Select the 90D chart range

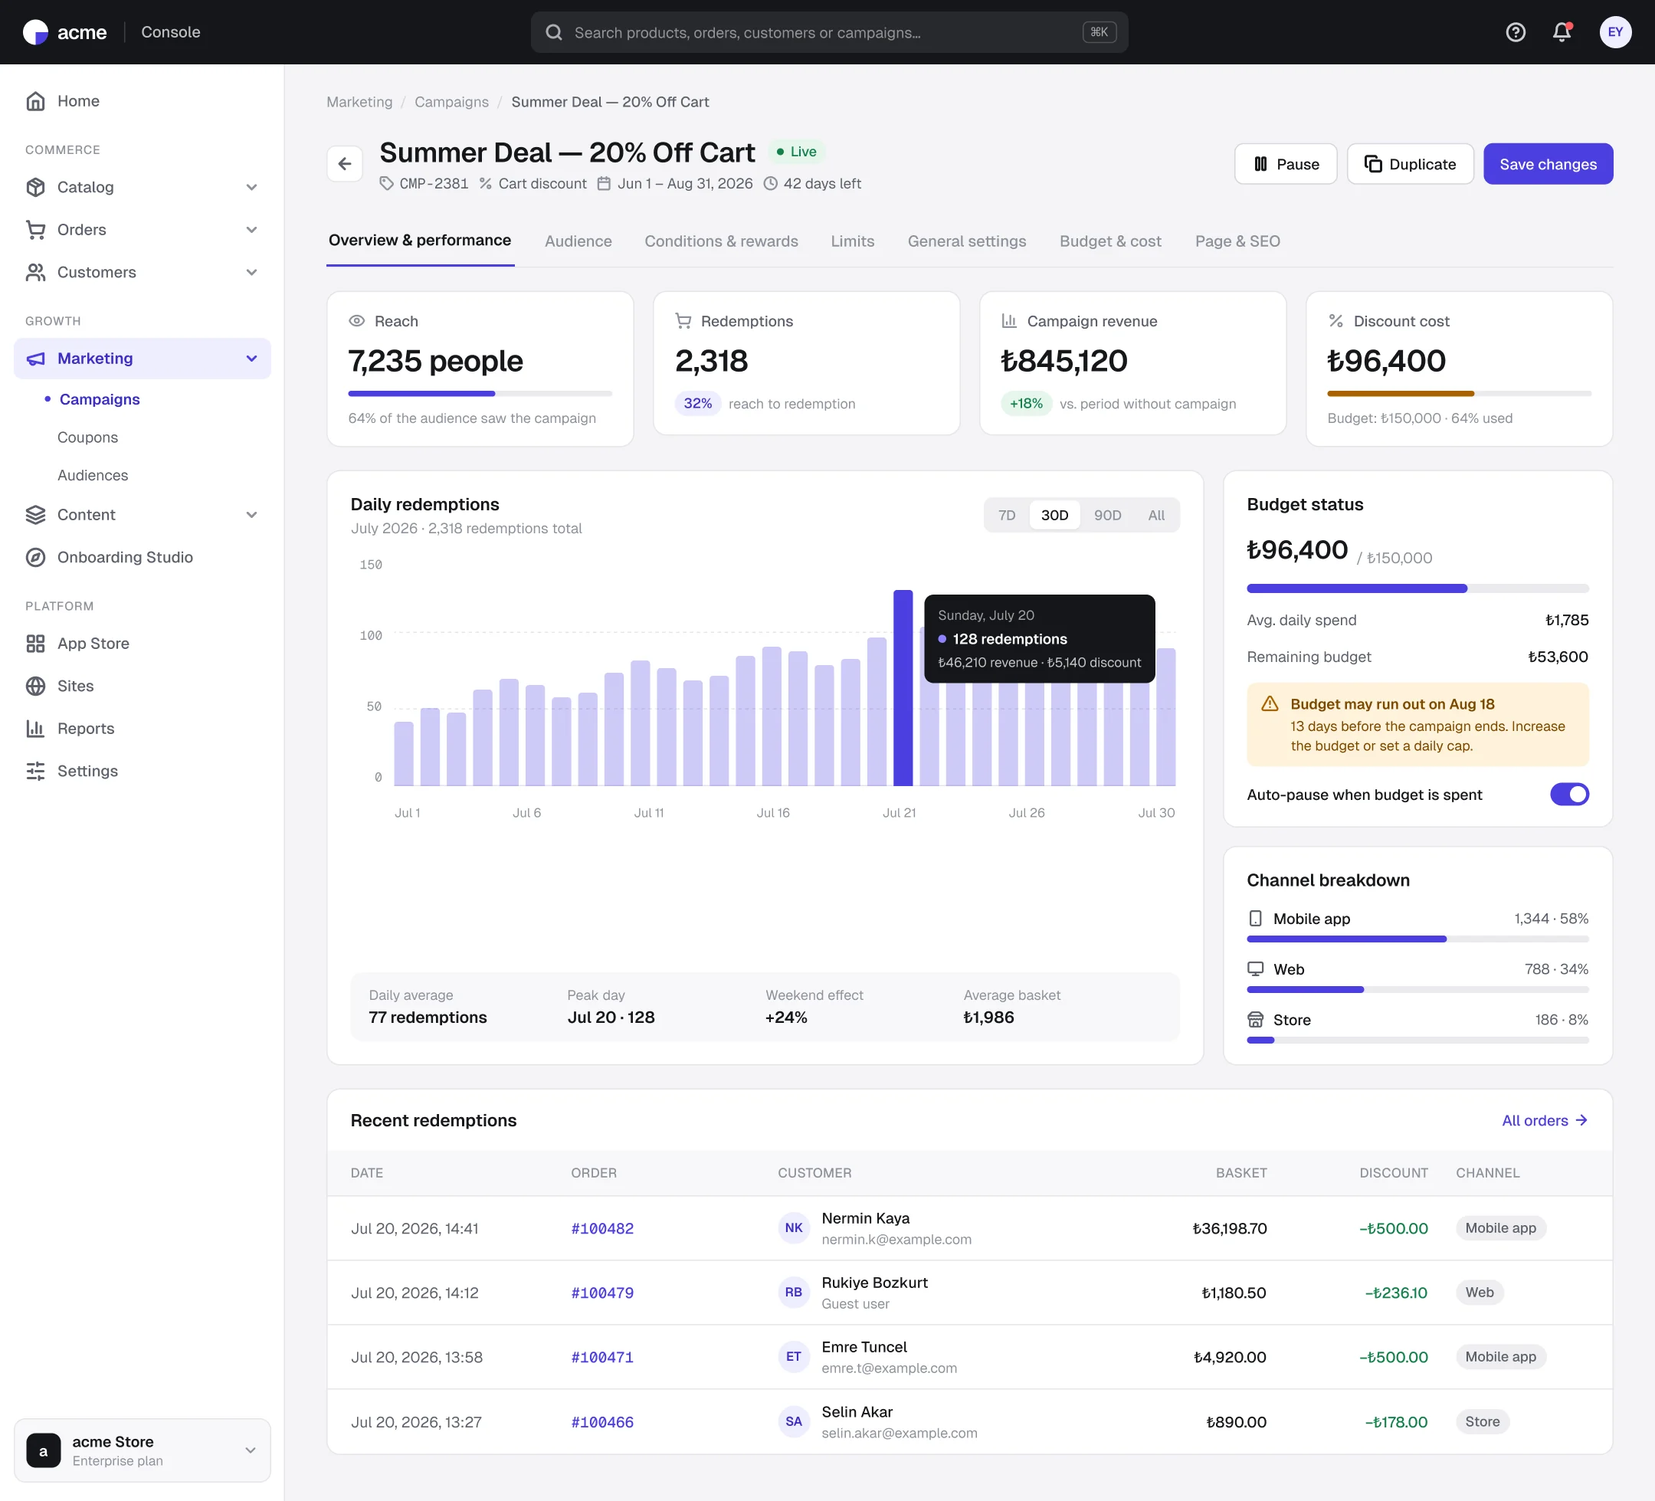[1106, 516]
